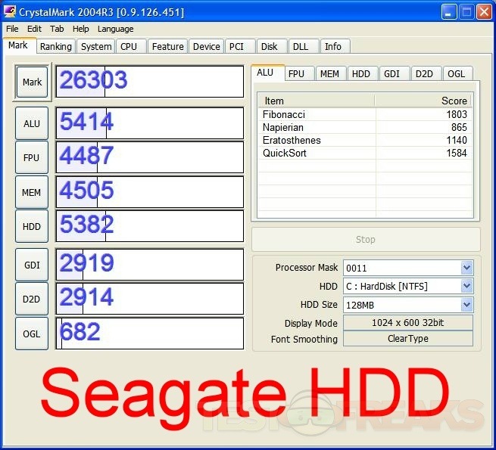
Task: Expand the HDD Size dropdown
Action: (466, 304)
